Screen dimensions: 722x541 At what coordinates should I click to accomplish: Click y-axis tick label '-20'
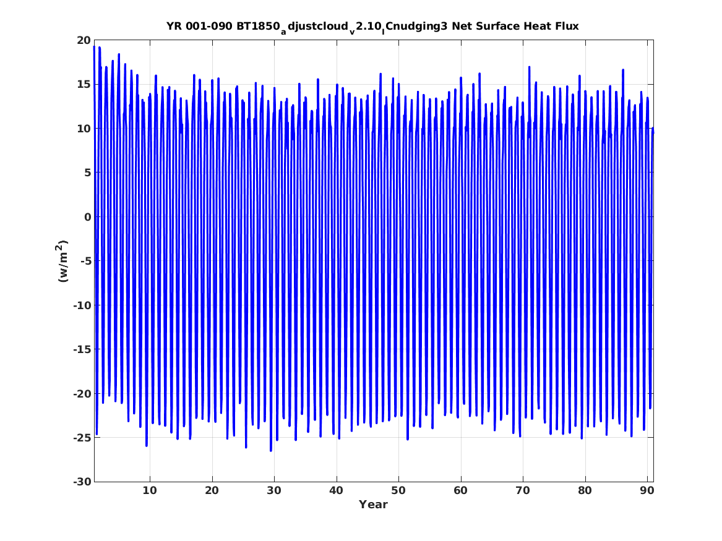(82, 394)
